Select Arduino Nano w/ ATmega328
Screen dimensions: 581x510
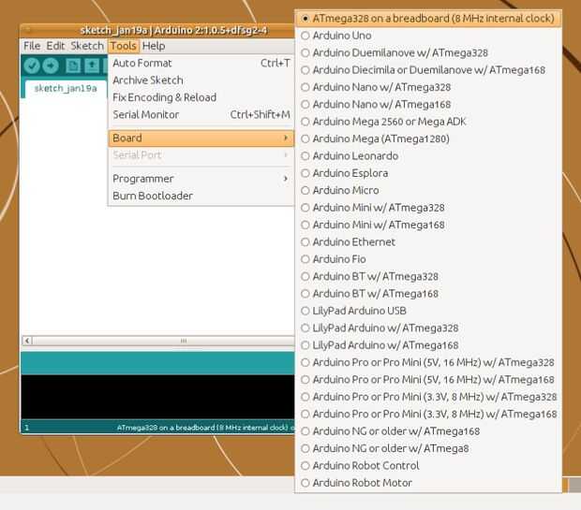pyautogui.click(x=428, y=87)
